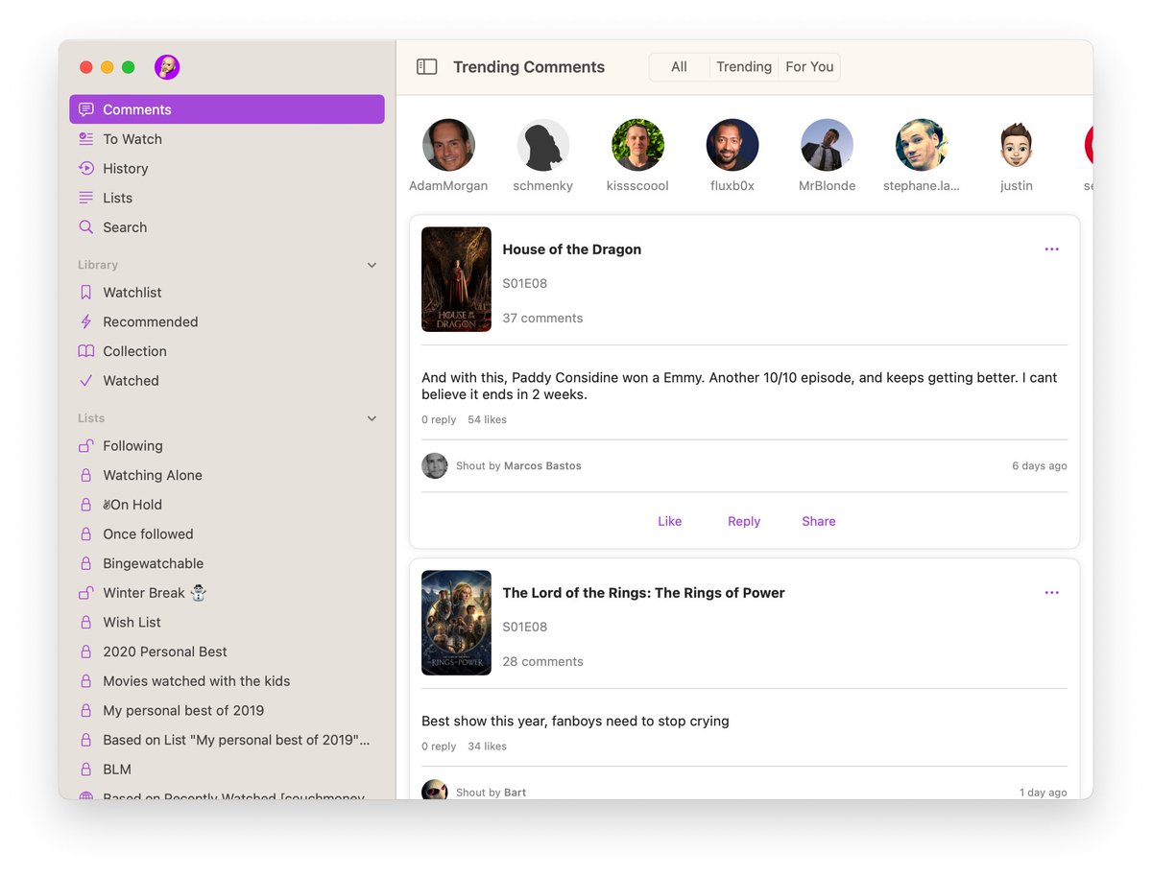Open Marcos Bastos's profile
Image resolution: width=1152 pixels, height=877 pixels.
pos(542,466)
